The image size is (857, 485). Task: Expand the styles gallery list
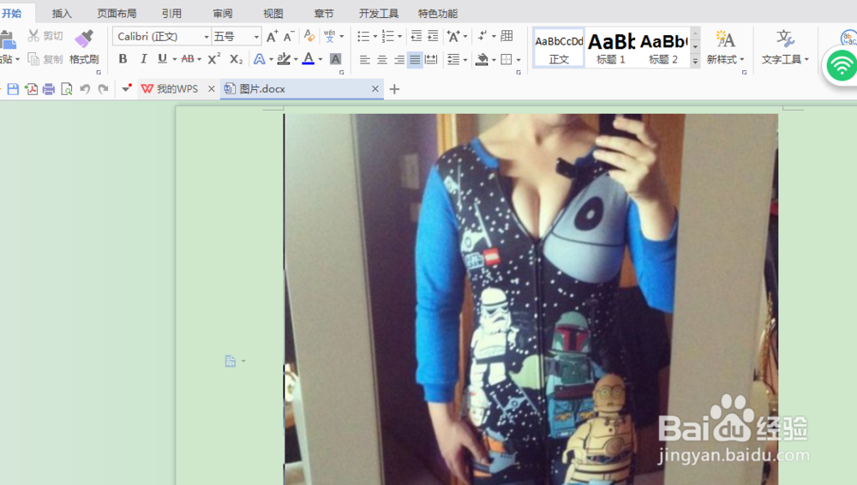click(x=695, y=61)
